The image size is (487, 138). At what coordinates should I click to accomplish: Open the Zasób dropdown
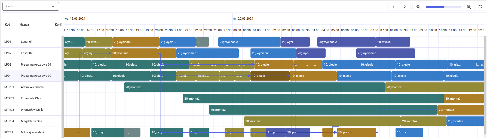31,6
